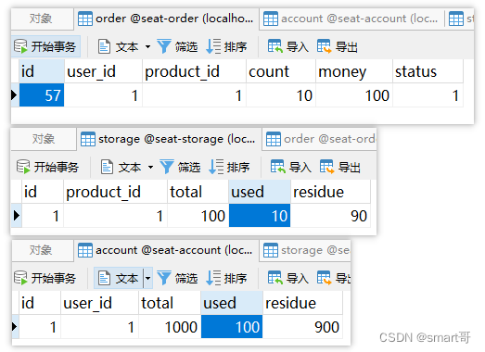Click Begin Transaction icon in account window
Image resolution: width=485 pixels, height=352 pixels.
[x=20, y=278]
